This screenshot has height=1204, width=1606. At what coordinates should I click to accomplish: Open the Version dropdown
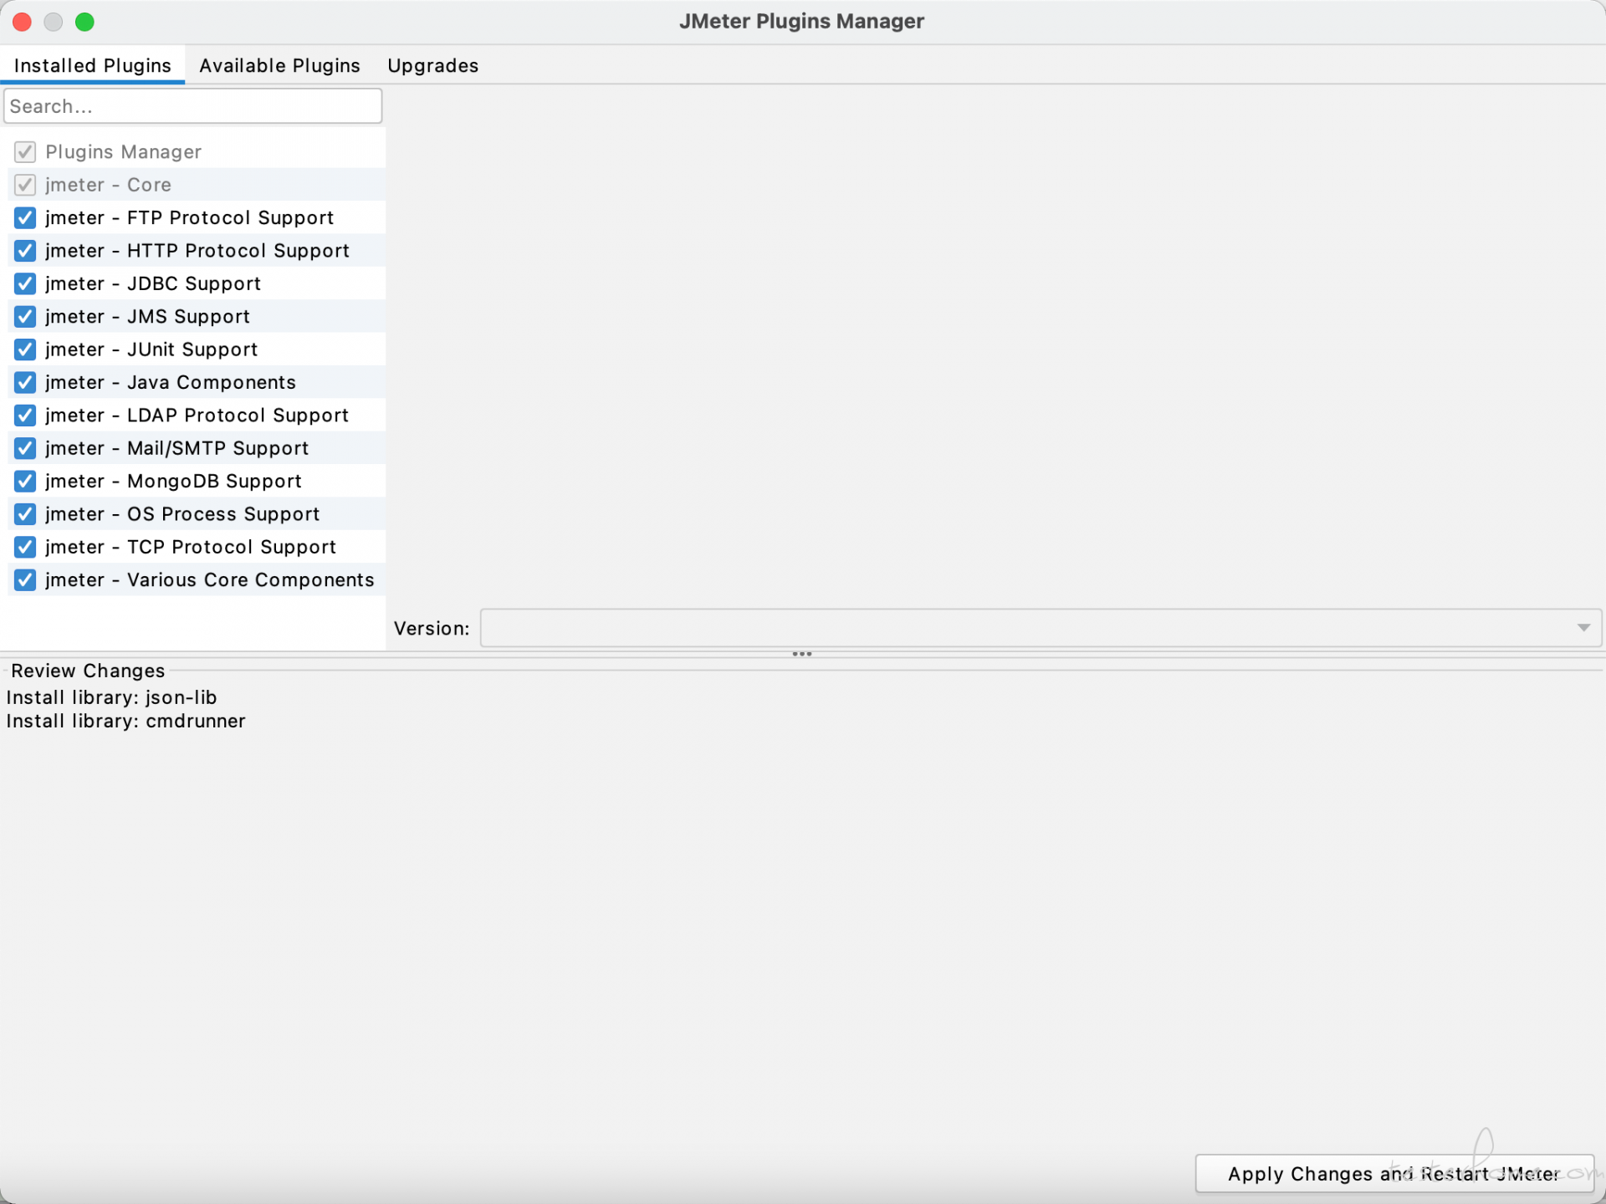[x=1041, y=628]
